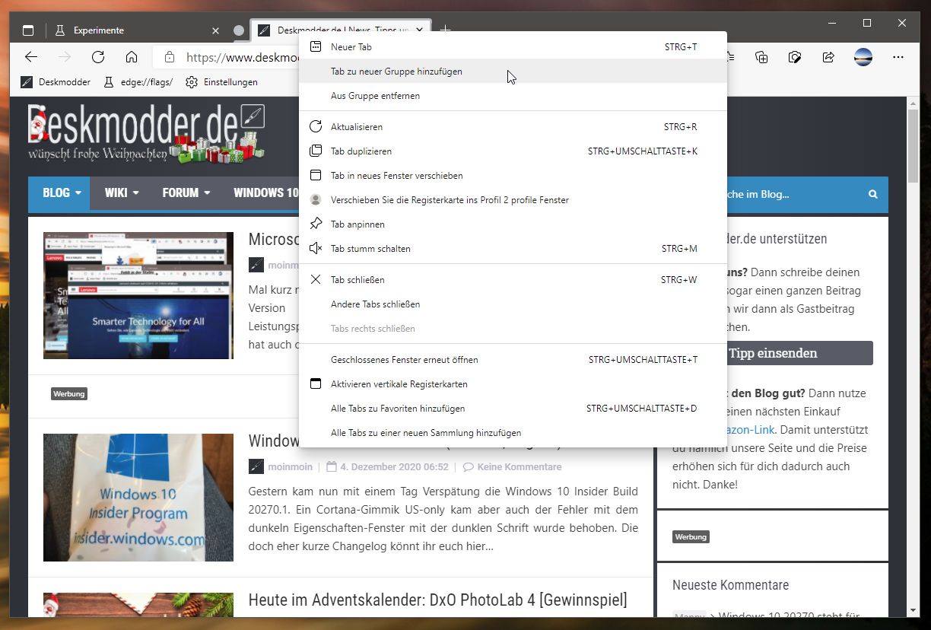Choose Tab zu neuer Gruppe hinzufügen

(513, 72)
